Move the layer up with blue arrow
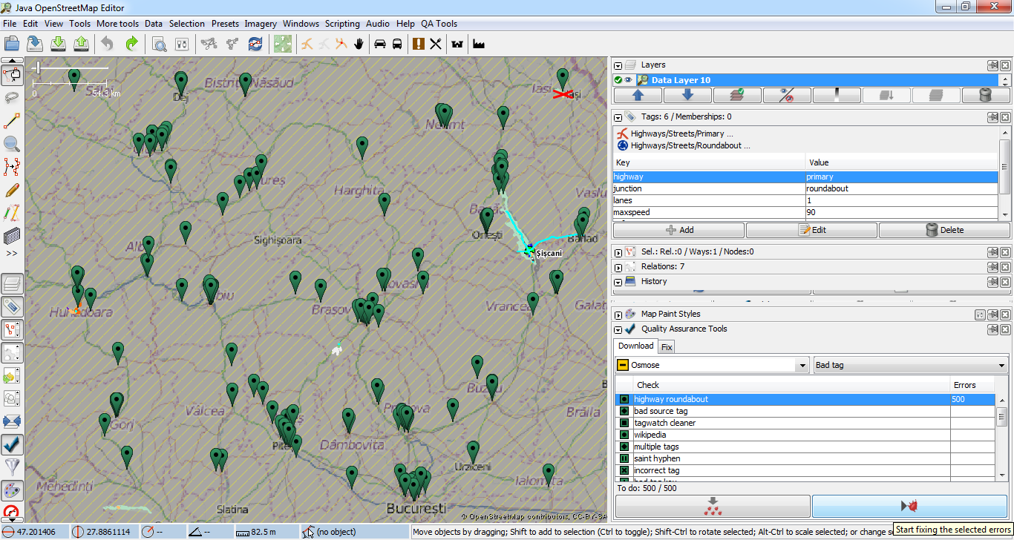This screenshot has width=1014, height=540. (637, 95)
